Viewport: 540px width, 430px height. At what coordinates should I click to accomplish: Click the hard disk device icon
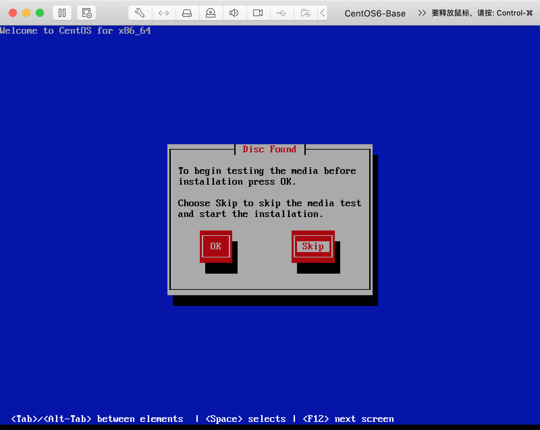(x=187, y=13)
